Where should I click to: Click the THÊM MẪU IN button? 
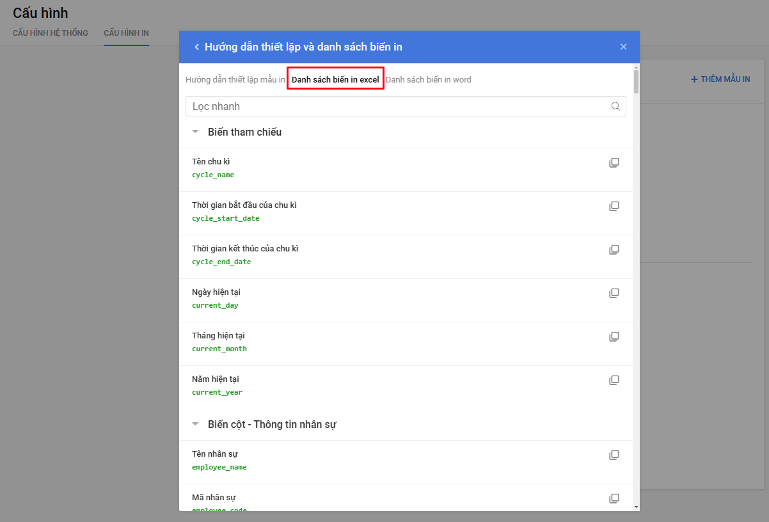(720, 79)
